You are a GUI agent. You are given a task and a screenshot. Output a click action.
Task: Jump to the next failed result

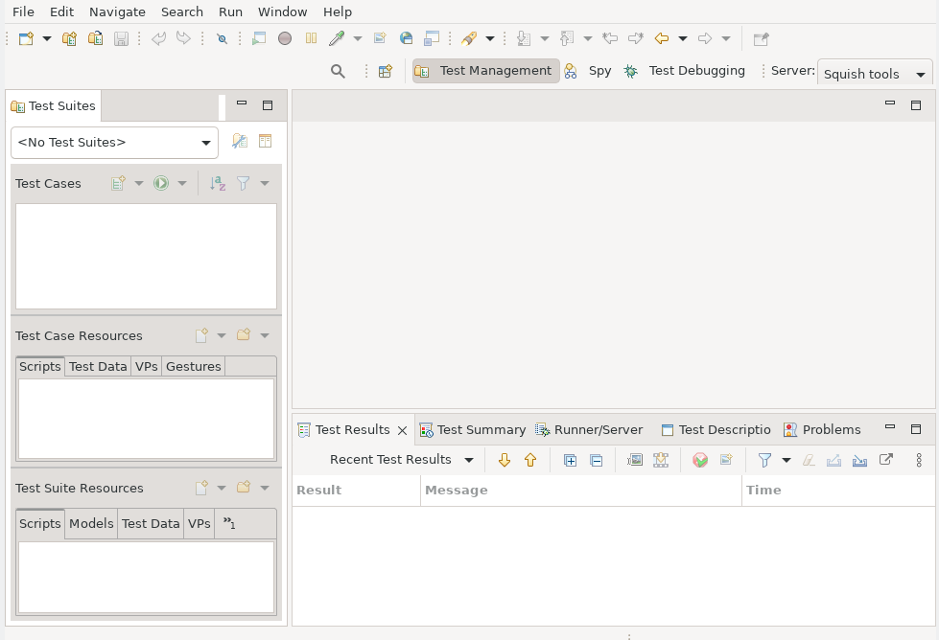click(505, 460)
